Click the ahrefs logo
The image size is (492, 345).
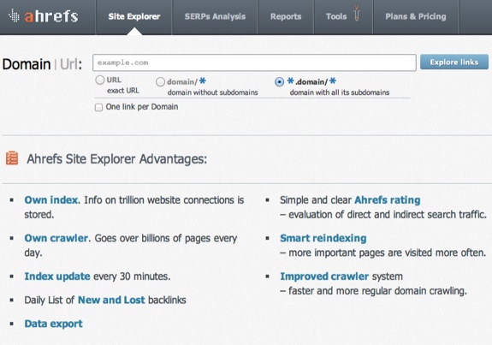coord(44,16)
